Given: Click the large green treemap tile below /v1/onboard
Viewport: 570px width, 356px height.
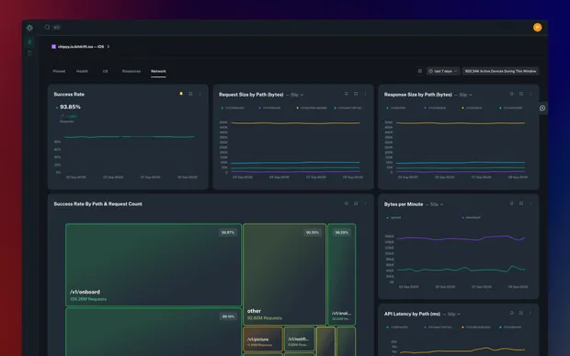Looking at the screenshot, I should coord(154,332).
